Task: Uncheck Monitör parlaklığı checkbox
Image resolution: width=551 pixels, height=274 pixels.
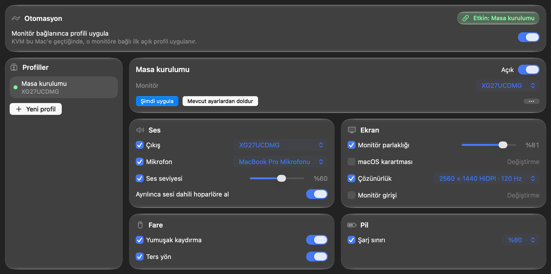Action: click(x=351, y=145)
